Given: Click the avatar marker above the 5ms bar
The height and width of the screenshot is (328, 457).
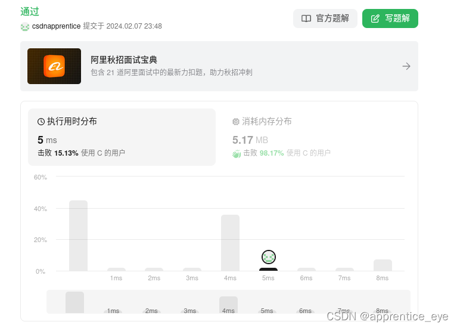Looking at the screenshot, I should pos(269,257).
